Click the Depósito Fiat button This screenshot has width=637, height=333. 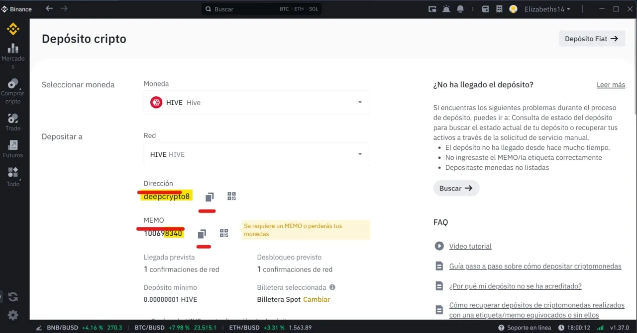(x=592, y=39)
